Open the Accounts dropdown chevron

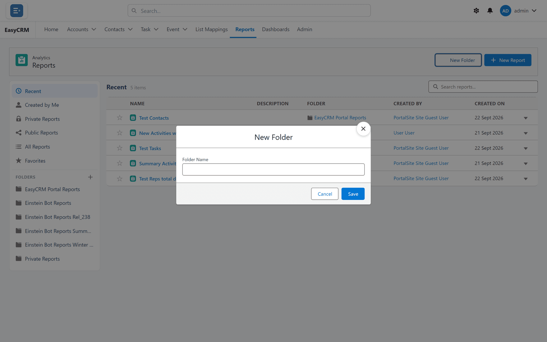[94, 29]
